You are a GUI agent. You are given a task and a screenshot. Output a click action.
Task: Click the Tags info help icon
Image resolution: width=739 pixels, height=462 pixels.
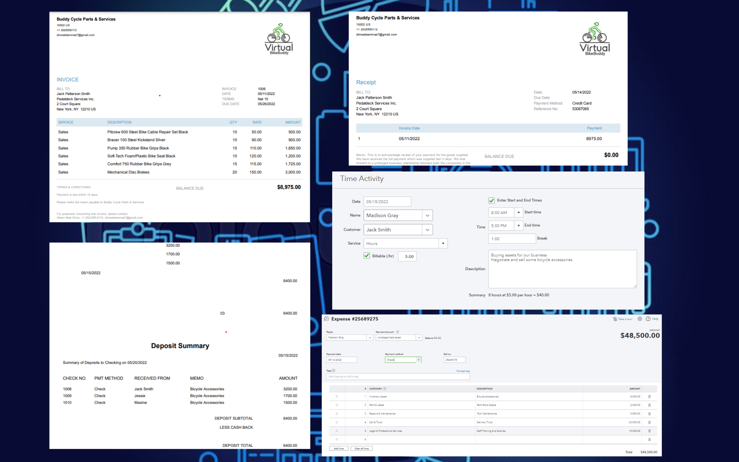pyautogui.click(x=334, y=370)
